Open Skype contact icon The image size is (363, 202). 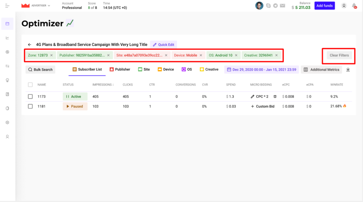pyautogui.click(x=268, y=6)
